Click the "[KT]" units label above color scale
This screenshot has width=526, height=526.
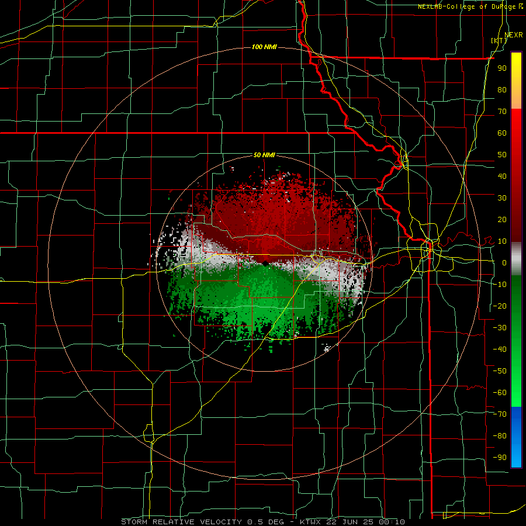[x=499, y=40]
